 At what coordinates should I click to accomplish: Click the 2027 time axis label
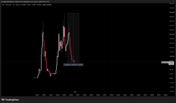78,95
